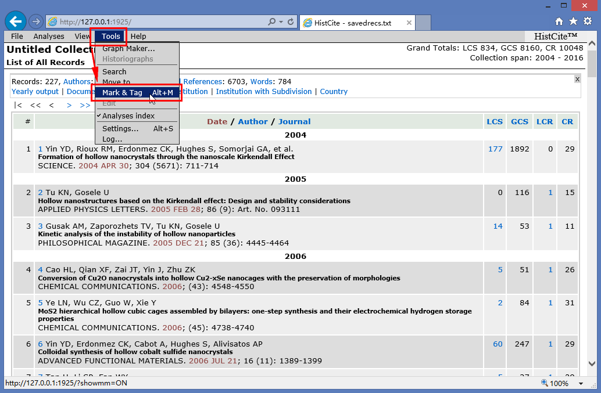The height and width of the screenshot is (393, 601).
Task: Open the Cited References link
Action: (202, 81)
